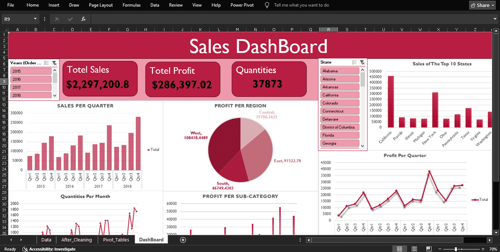Click the Normal view icon in status bar
The image size is (500, 252).
pos(399,249)
